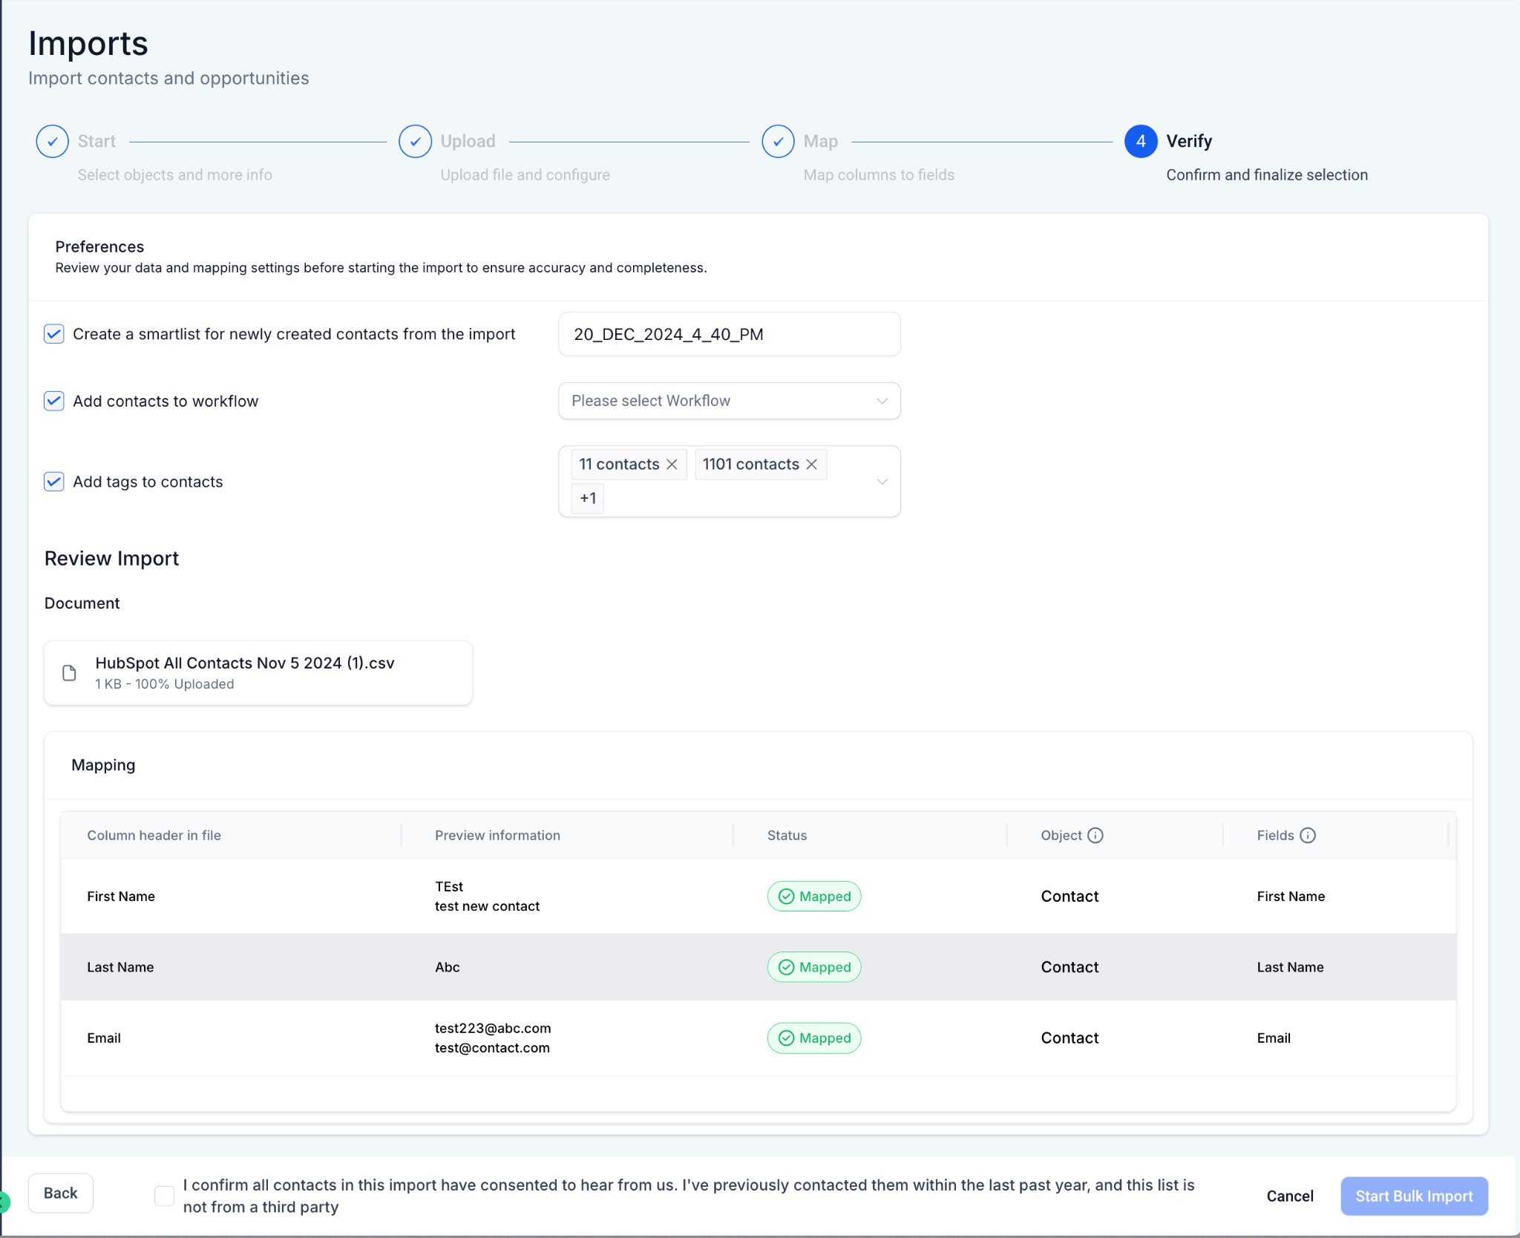
Task: Open the Please select Workflow dropdown
Action: [730, 401]
